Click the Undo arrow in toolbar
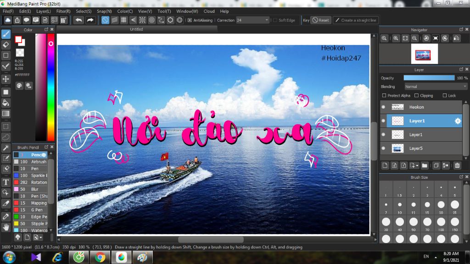 (x=79, y=20)
